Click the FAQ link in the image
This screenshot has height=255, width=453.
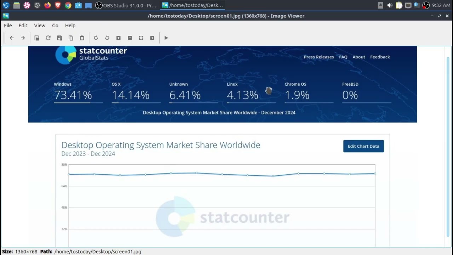tap(343, 57)
